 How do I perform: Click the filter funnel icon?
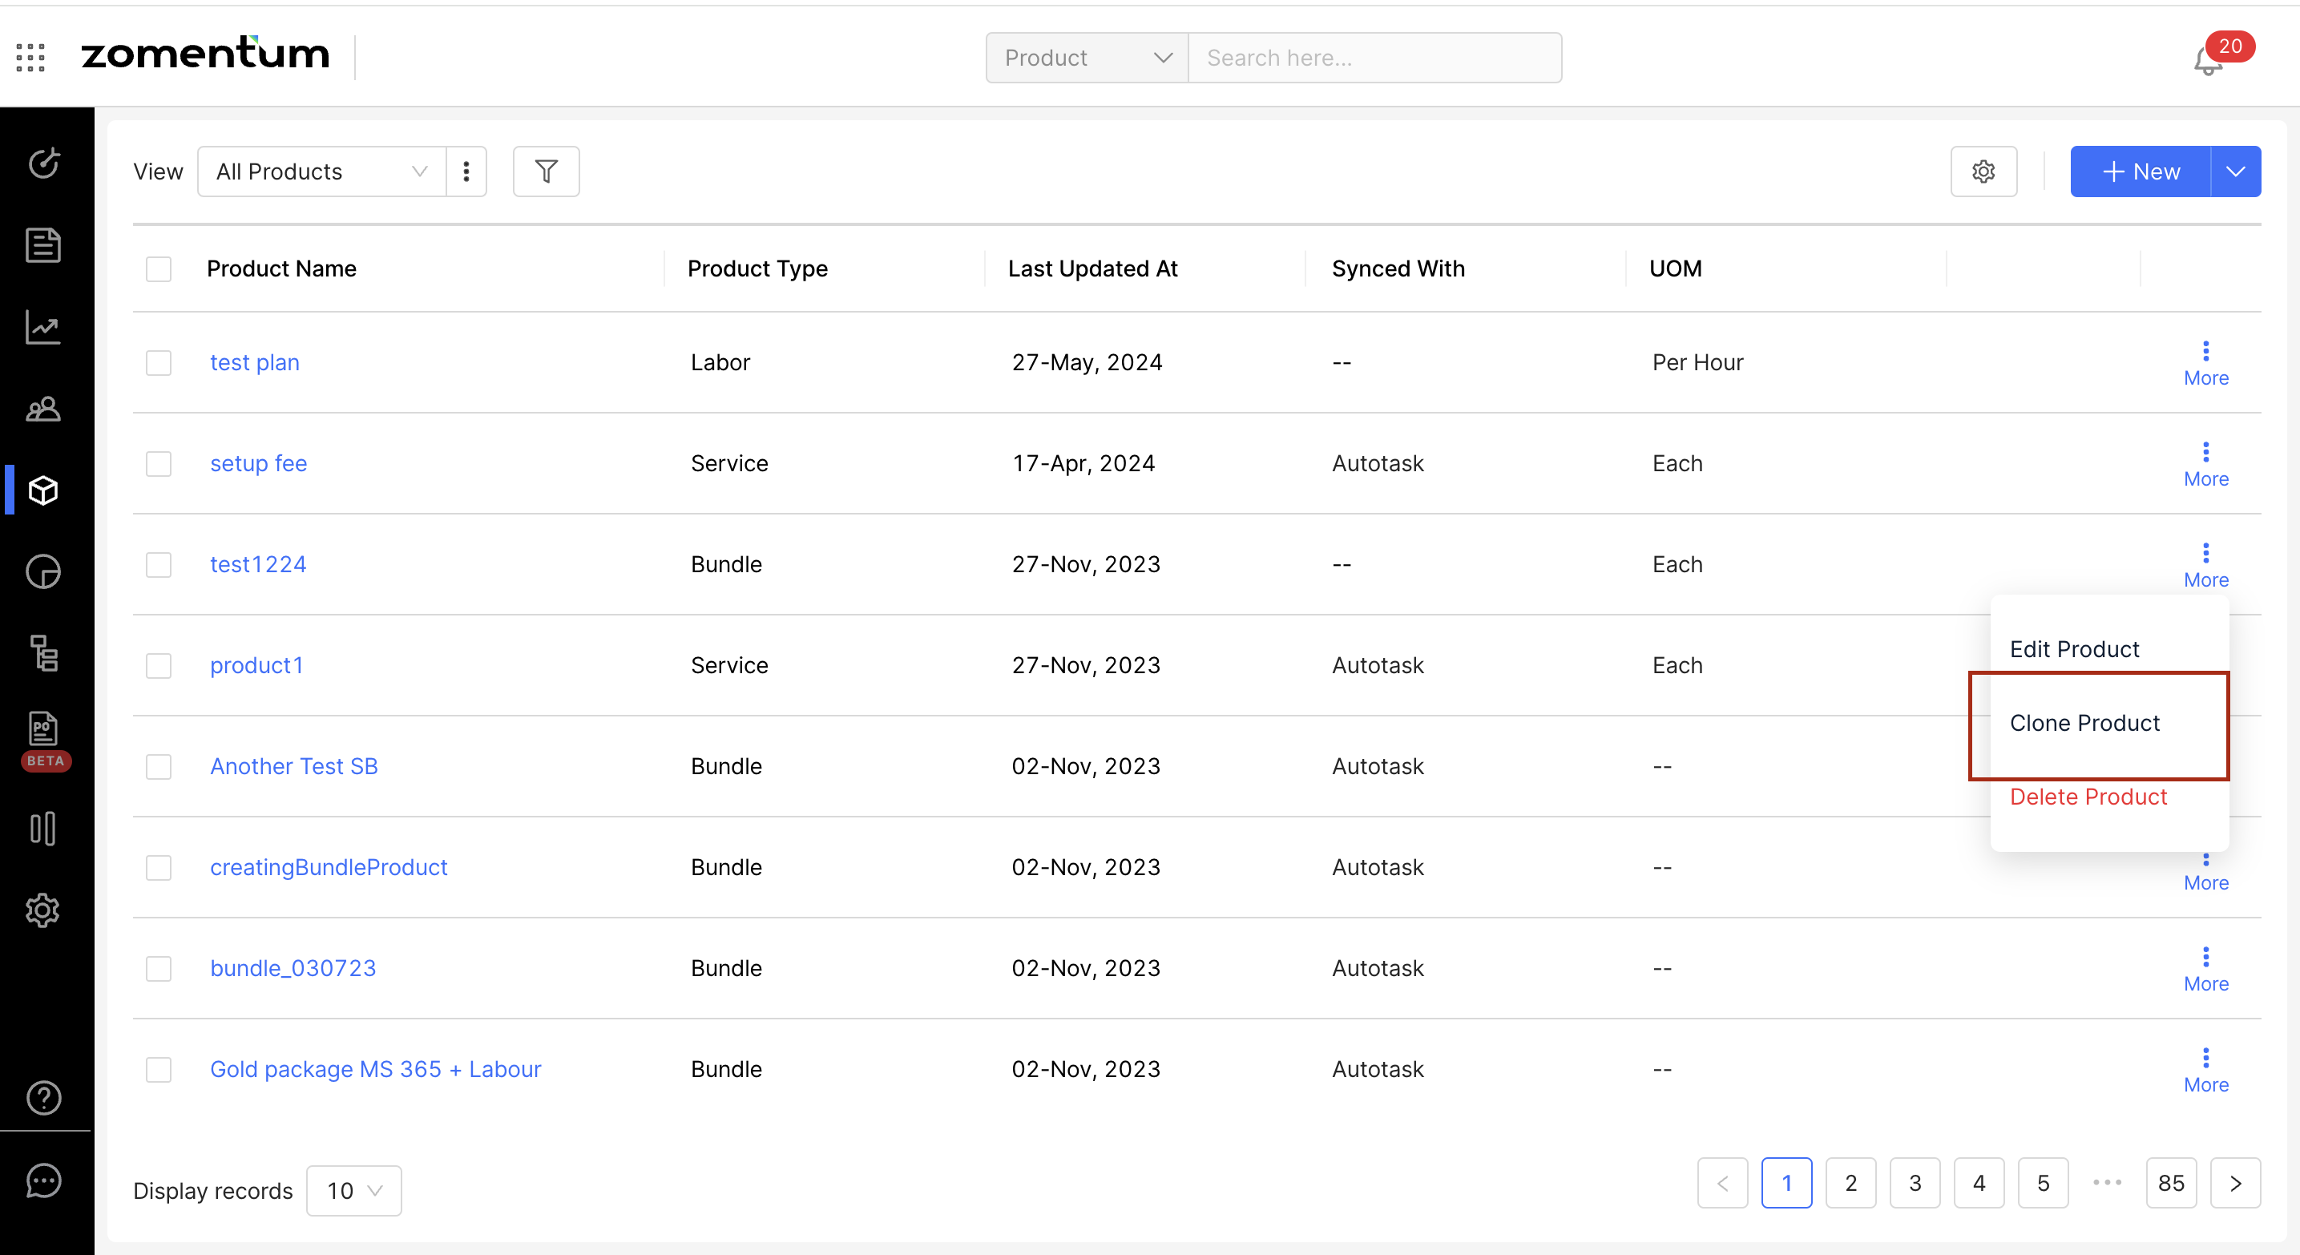click(546, 172)
